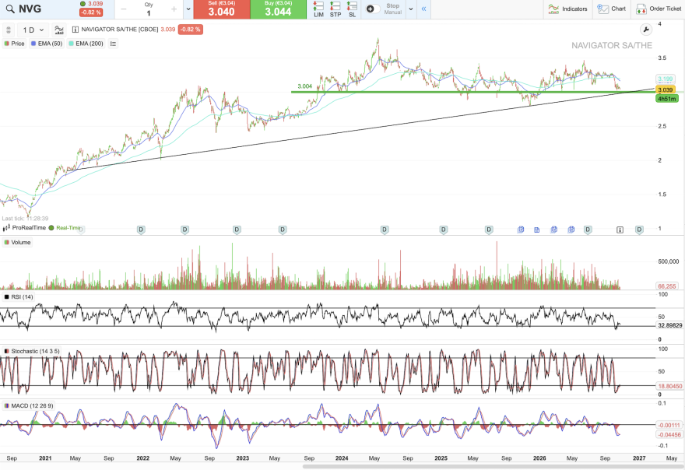This screenshot has width=685, height=470.
Task: Decrease quantity with the minus button
Action: [x=124, y=9]
